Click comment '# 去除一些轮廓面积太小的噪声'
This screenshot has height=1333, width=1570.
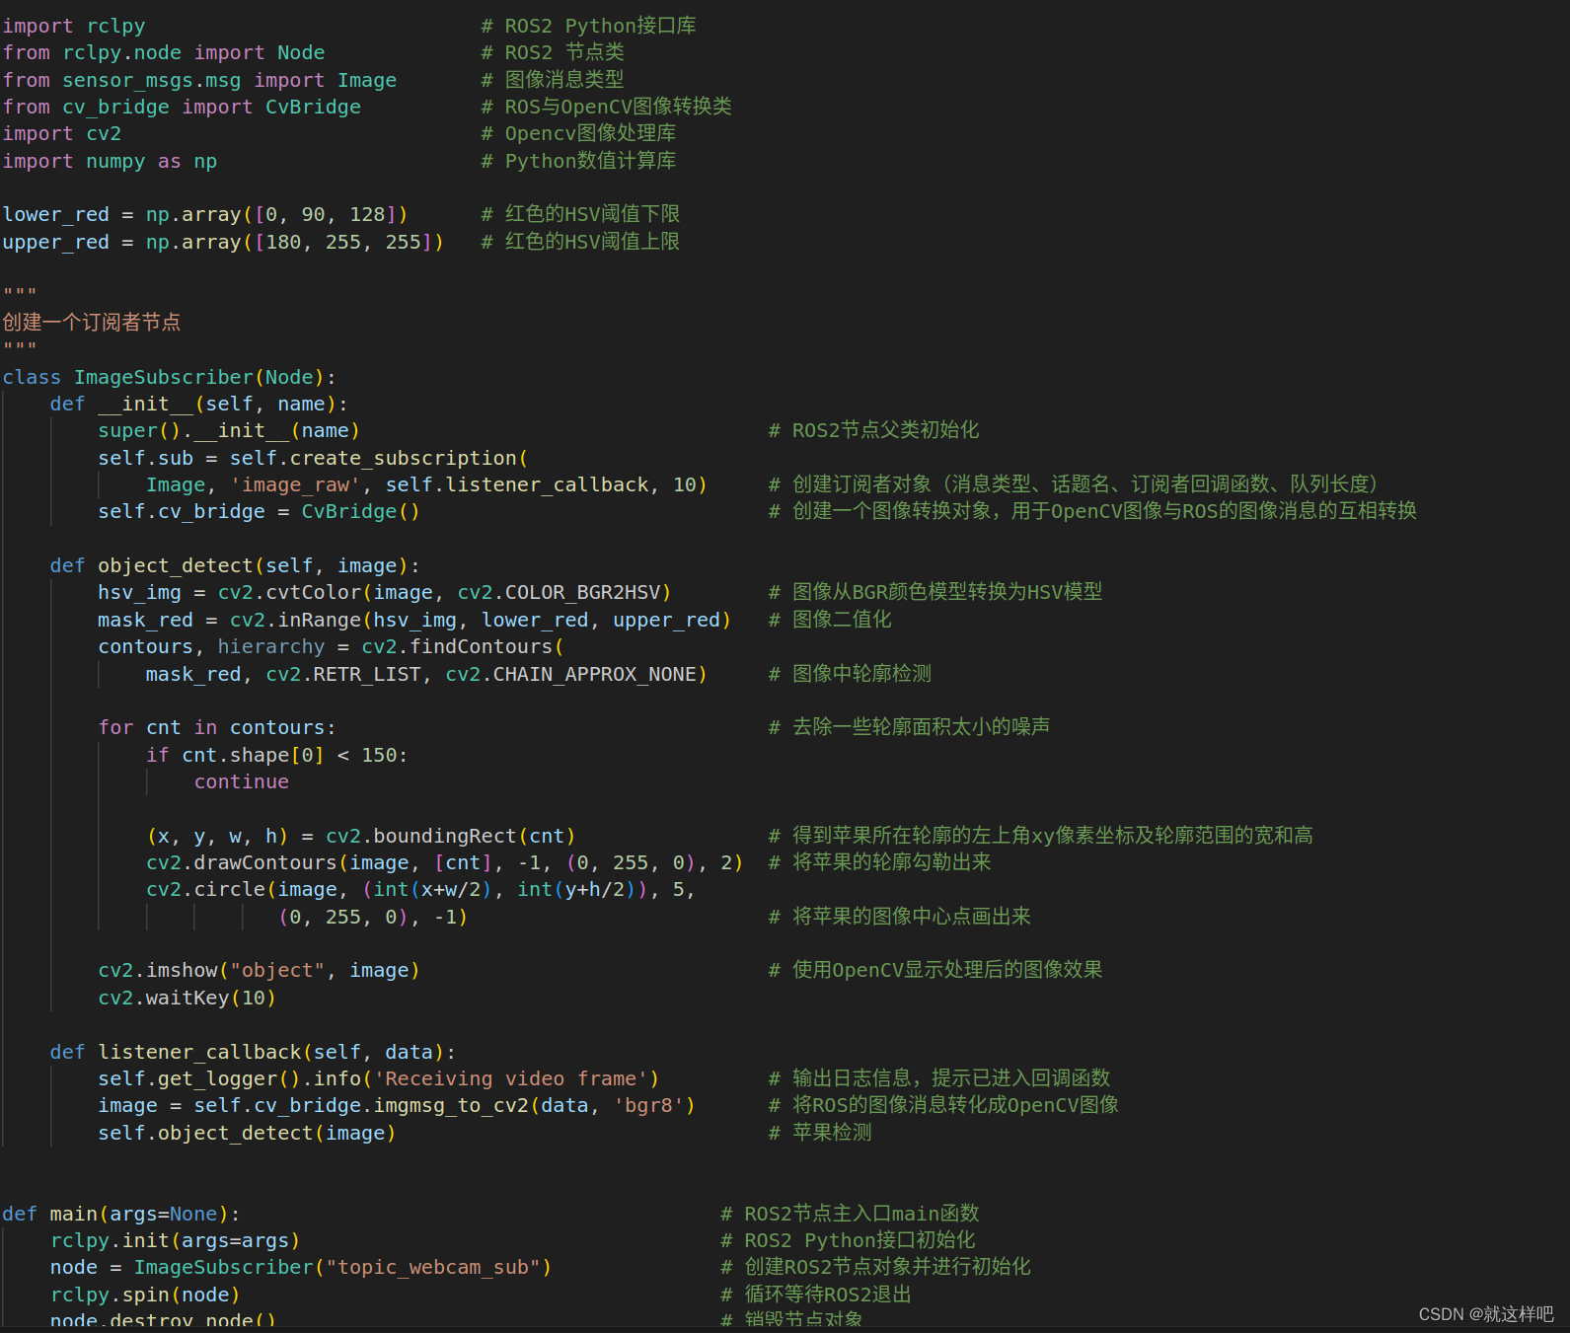coord(909,727)
